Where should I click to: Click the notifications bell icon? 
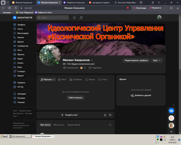[x=74, y=18]
